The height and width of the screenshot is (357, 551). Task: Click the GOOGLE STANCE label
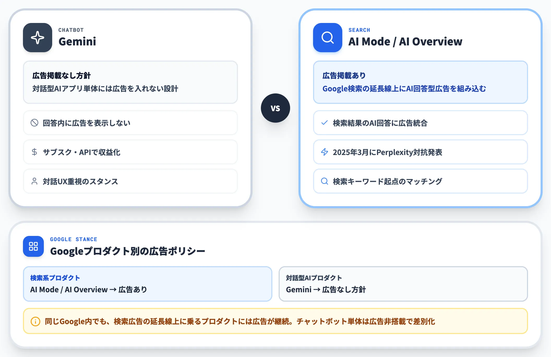pyautogui.click(x=74, y=239)
